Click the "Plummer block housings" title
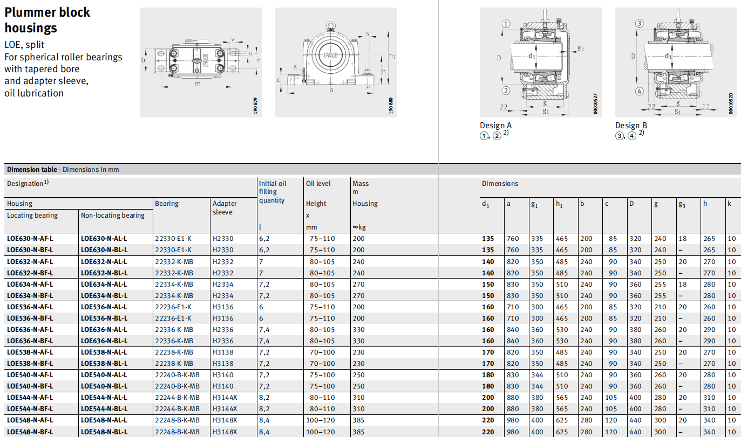This screenshot has width=741, height=437. pyautogui.click(x=47, y=20)
